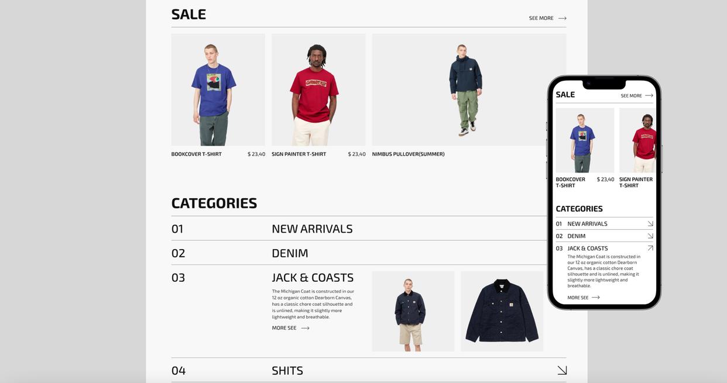Click the SIGN PAINTER T-SHIRT product name
This screenshot has height=383, width=727.
299,154
